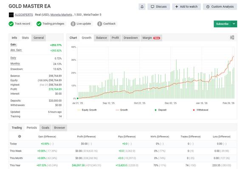Click the Abs. Gain label
Image resolution: width=238 pixels, height=169 pixels.
[x=16, y=50]
